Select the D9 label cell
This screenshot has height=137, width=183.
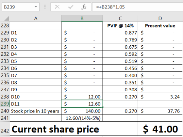pos(36,90)
